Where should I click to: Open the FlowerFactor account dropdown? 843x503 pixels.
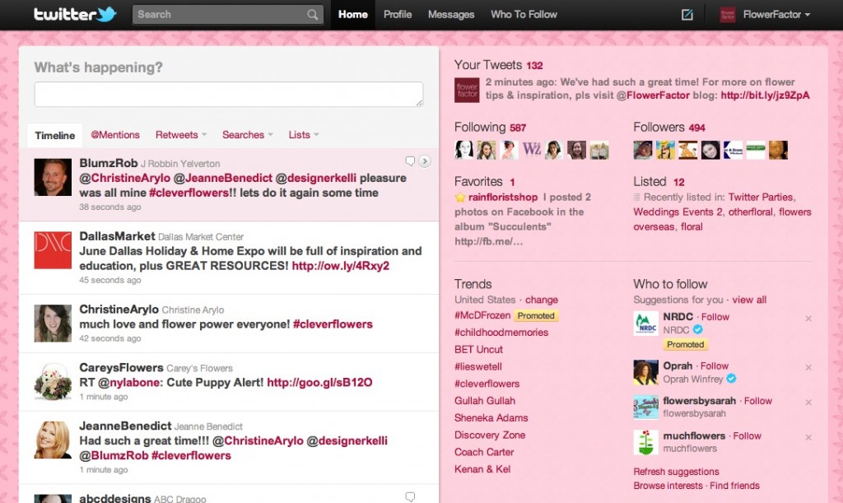[x=776, y=15]
